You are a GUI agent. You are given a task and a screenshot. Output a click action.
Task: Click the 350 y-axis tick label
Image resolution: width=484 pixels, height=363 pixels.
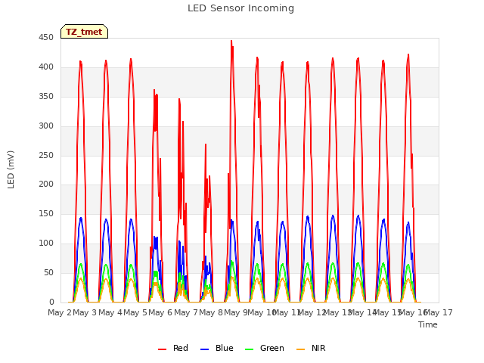pyautogui.click(x=46, y=96)
